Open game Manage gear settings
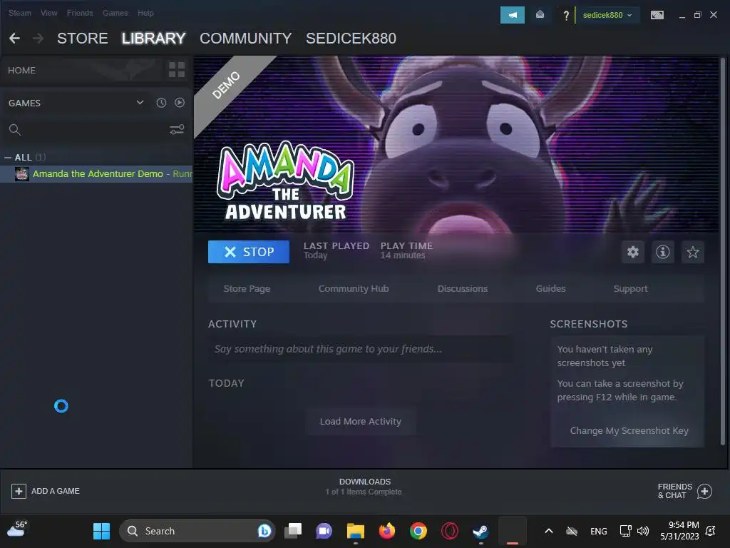Viewport: 730px width, 548px height. pos(633,252)
